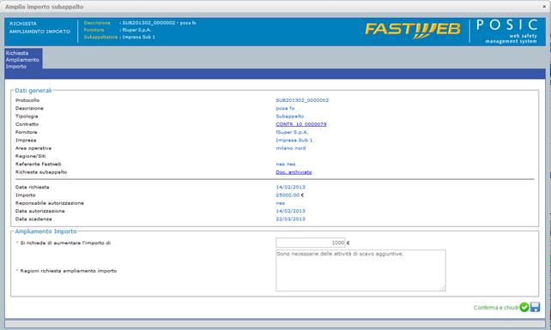This screenshot has height=330, width=551.
Task: Click the 'Dati generali' section heading
Action: [33, 91]
